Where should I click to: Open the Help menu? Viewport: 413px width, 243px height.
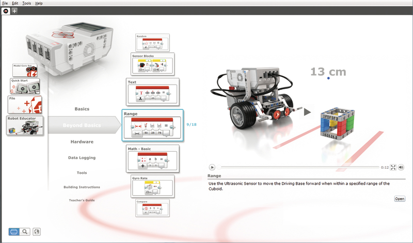(x=39, y=3)
